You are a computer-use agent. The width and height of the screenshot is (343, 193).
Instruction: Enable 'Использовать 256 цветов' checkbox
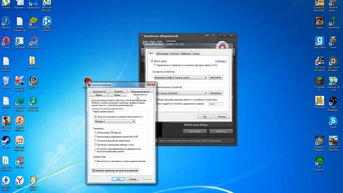[95, 132]
